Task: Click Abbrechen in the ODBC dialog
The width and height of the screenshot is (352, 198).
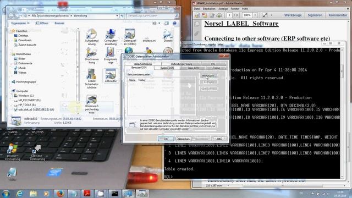Action: point(183,139)
